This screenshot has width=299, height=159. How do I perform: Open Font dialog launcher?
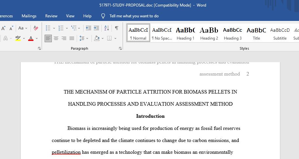click(x=39, y=48)
